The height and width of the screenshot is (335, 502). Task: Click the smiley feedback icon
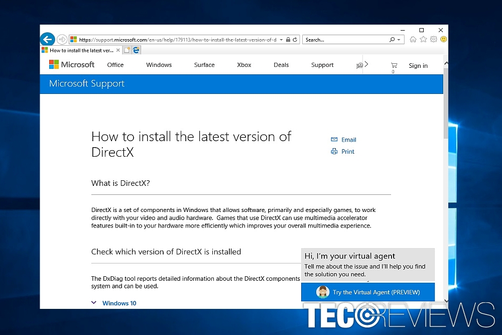pos(443,39)
